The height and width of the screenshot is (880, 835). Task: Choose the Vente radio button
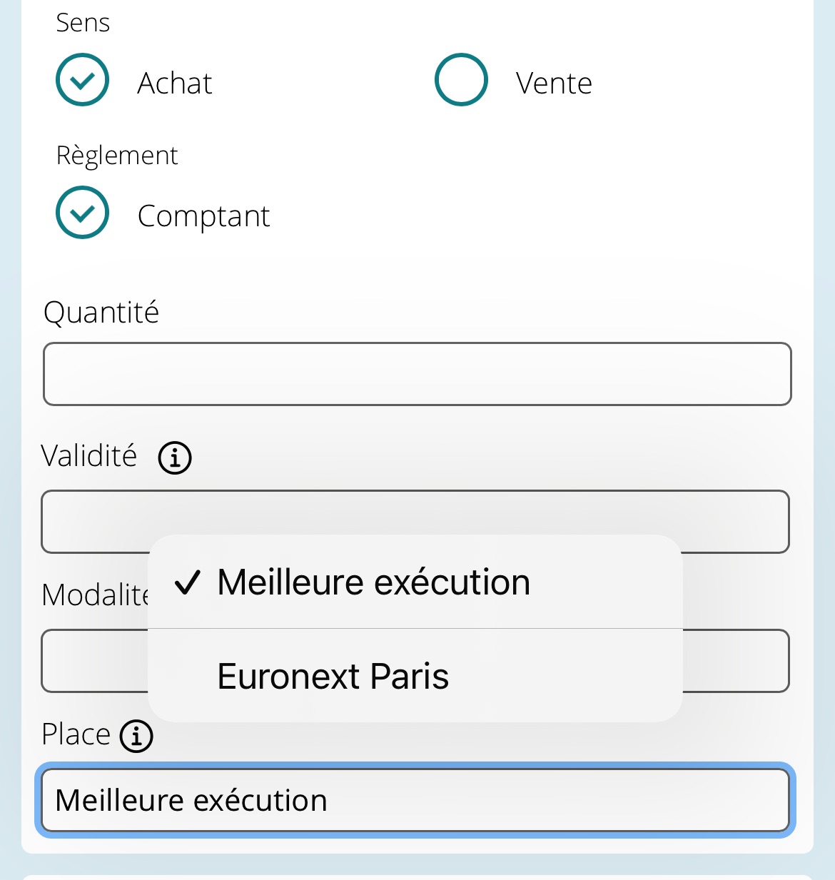coord(461,80)
